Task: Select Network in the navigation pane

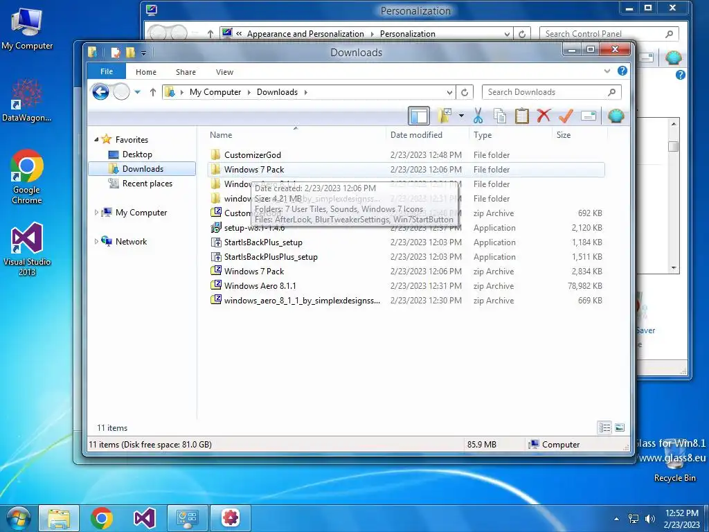Action: (131, 242)
